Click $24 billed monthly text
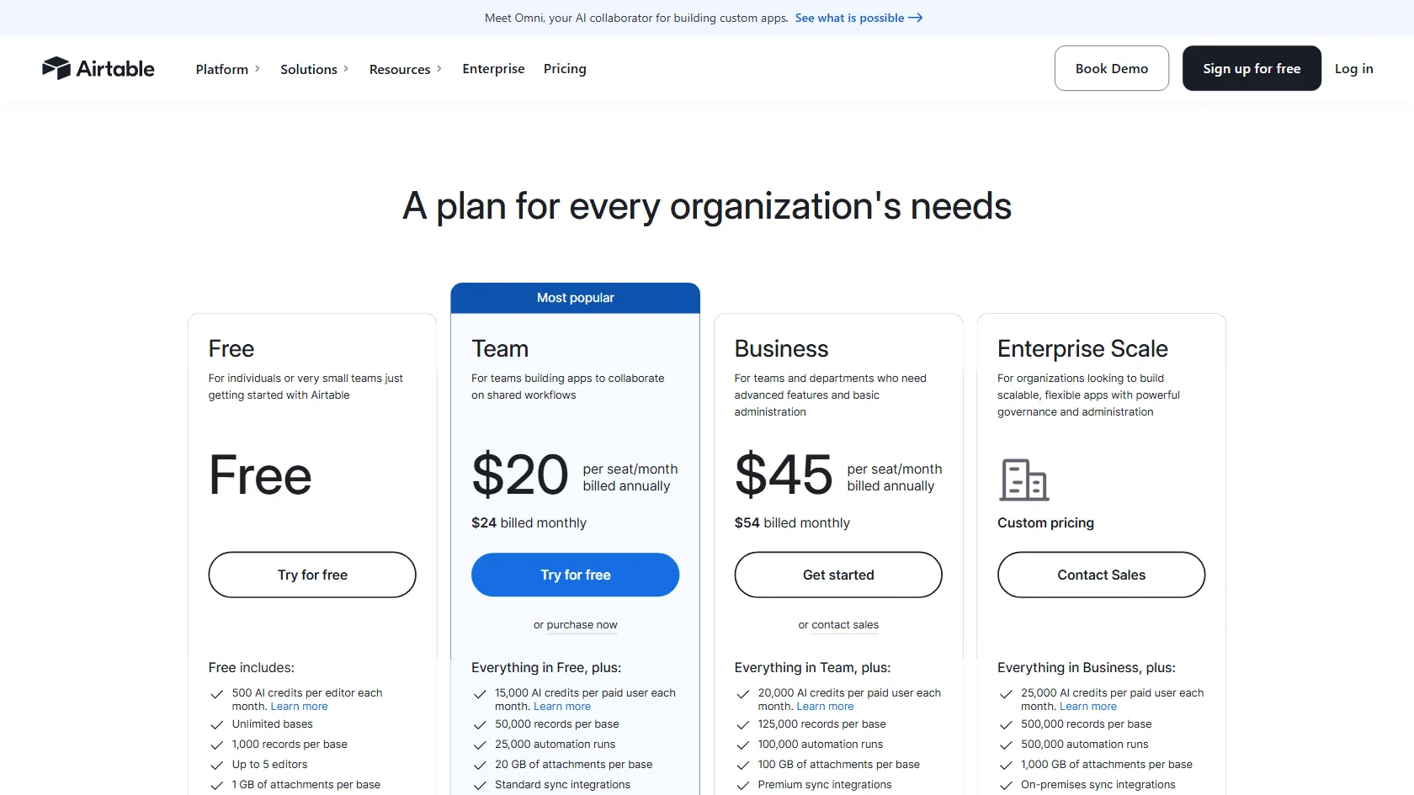The width and height of the screenshot is (1414, 795). click(529, 522)
